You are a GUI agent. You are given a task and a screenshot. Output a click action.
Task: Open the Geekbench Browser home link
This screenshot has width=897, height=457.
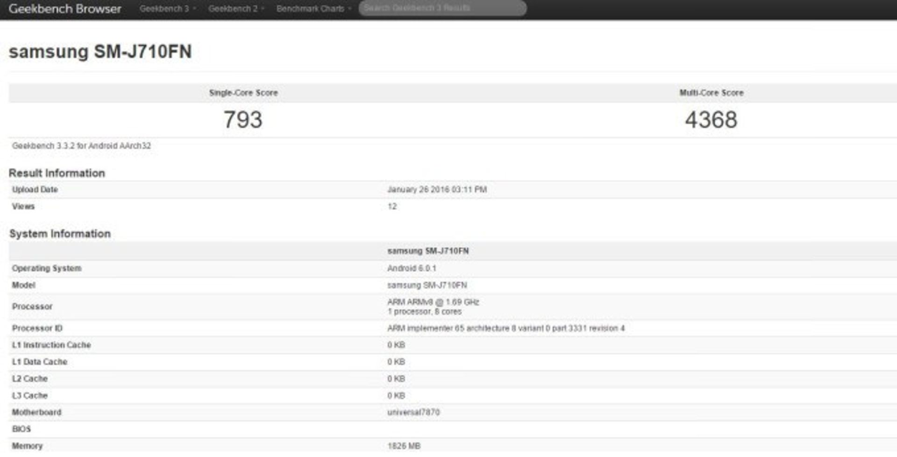tap(65, 9)
